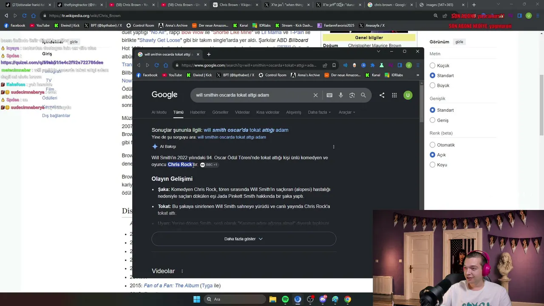
Task: Select the Standart text size option
Action: coord(432,75)
